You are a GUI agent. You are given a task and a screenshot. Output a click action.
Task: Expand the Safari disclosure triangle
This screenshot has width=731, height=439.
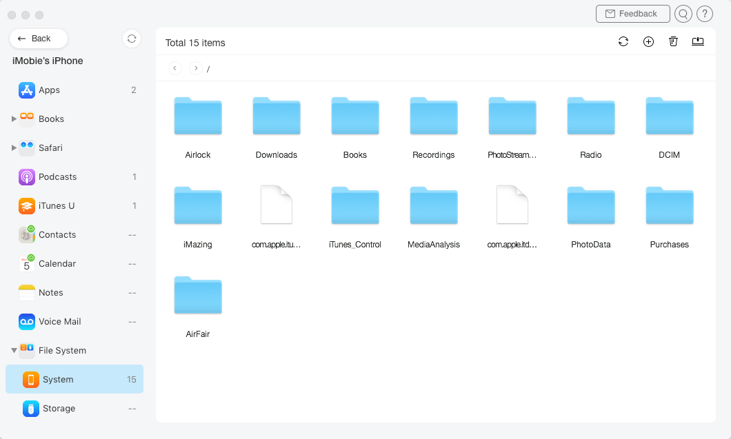pyautogui.click(x=14, y=147)
